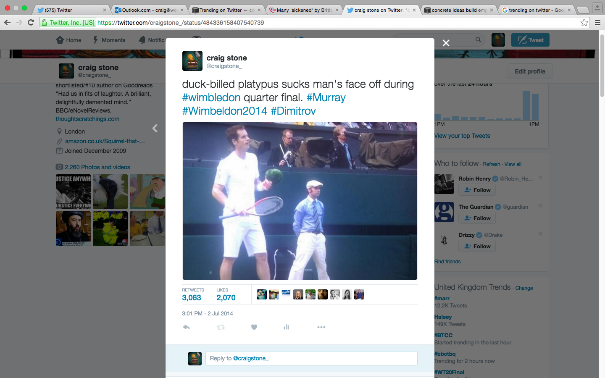This screenshot has height=378, width=605.
Task: Close the tweet overlay with the X
Action: tap(446, 43)
